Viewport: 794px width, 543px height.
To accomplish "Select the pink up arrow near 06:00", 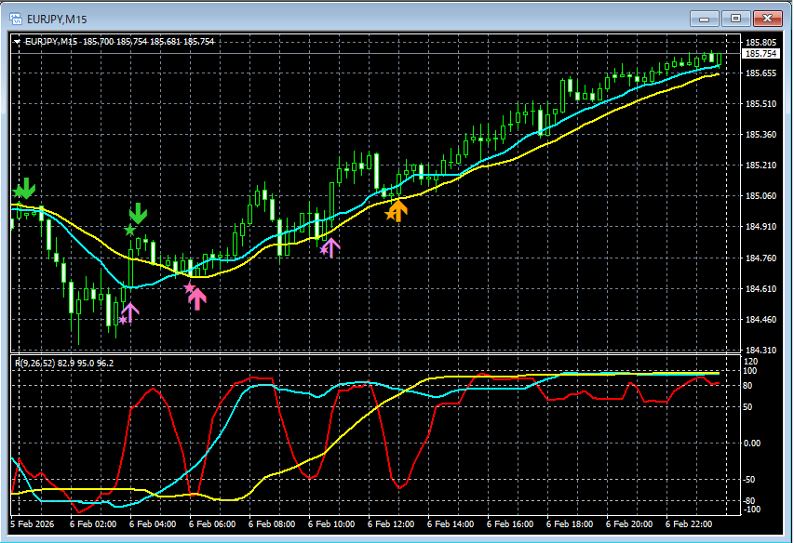I will pos(197,298).
